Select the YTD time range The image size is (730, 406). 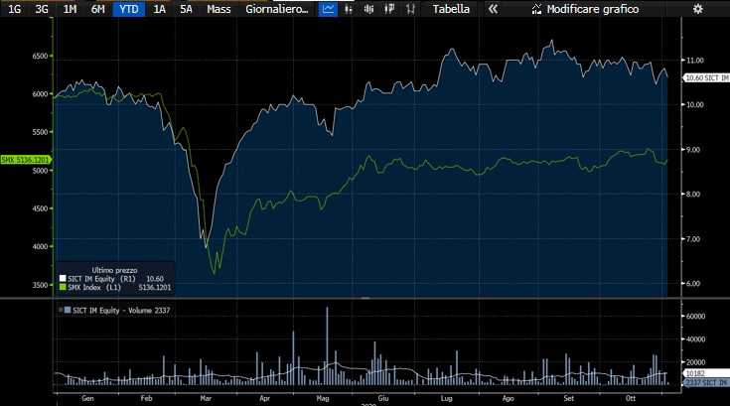click(129, 9)
